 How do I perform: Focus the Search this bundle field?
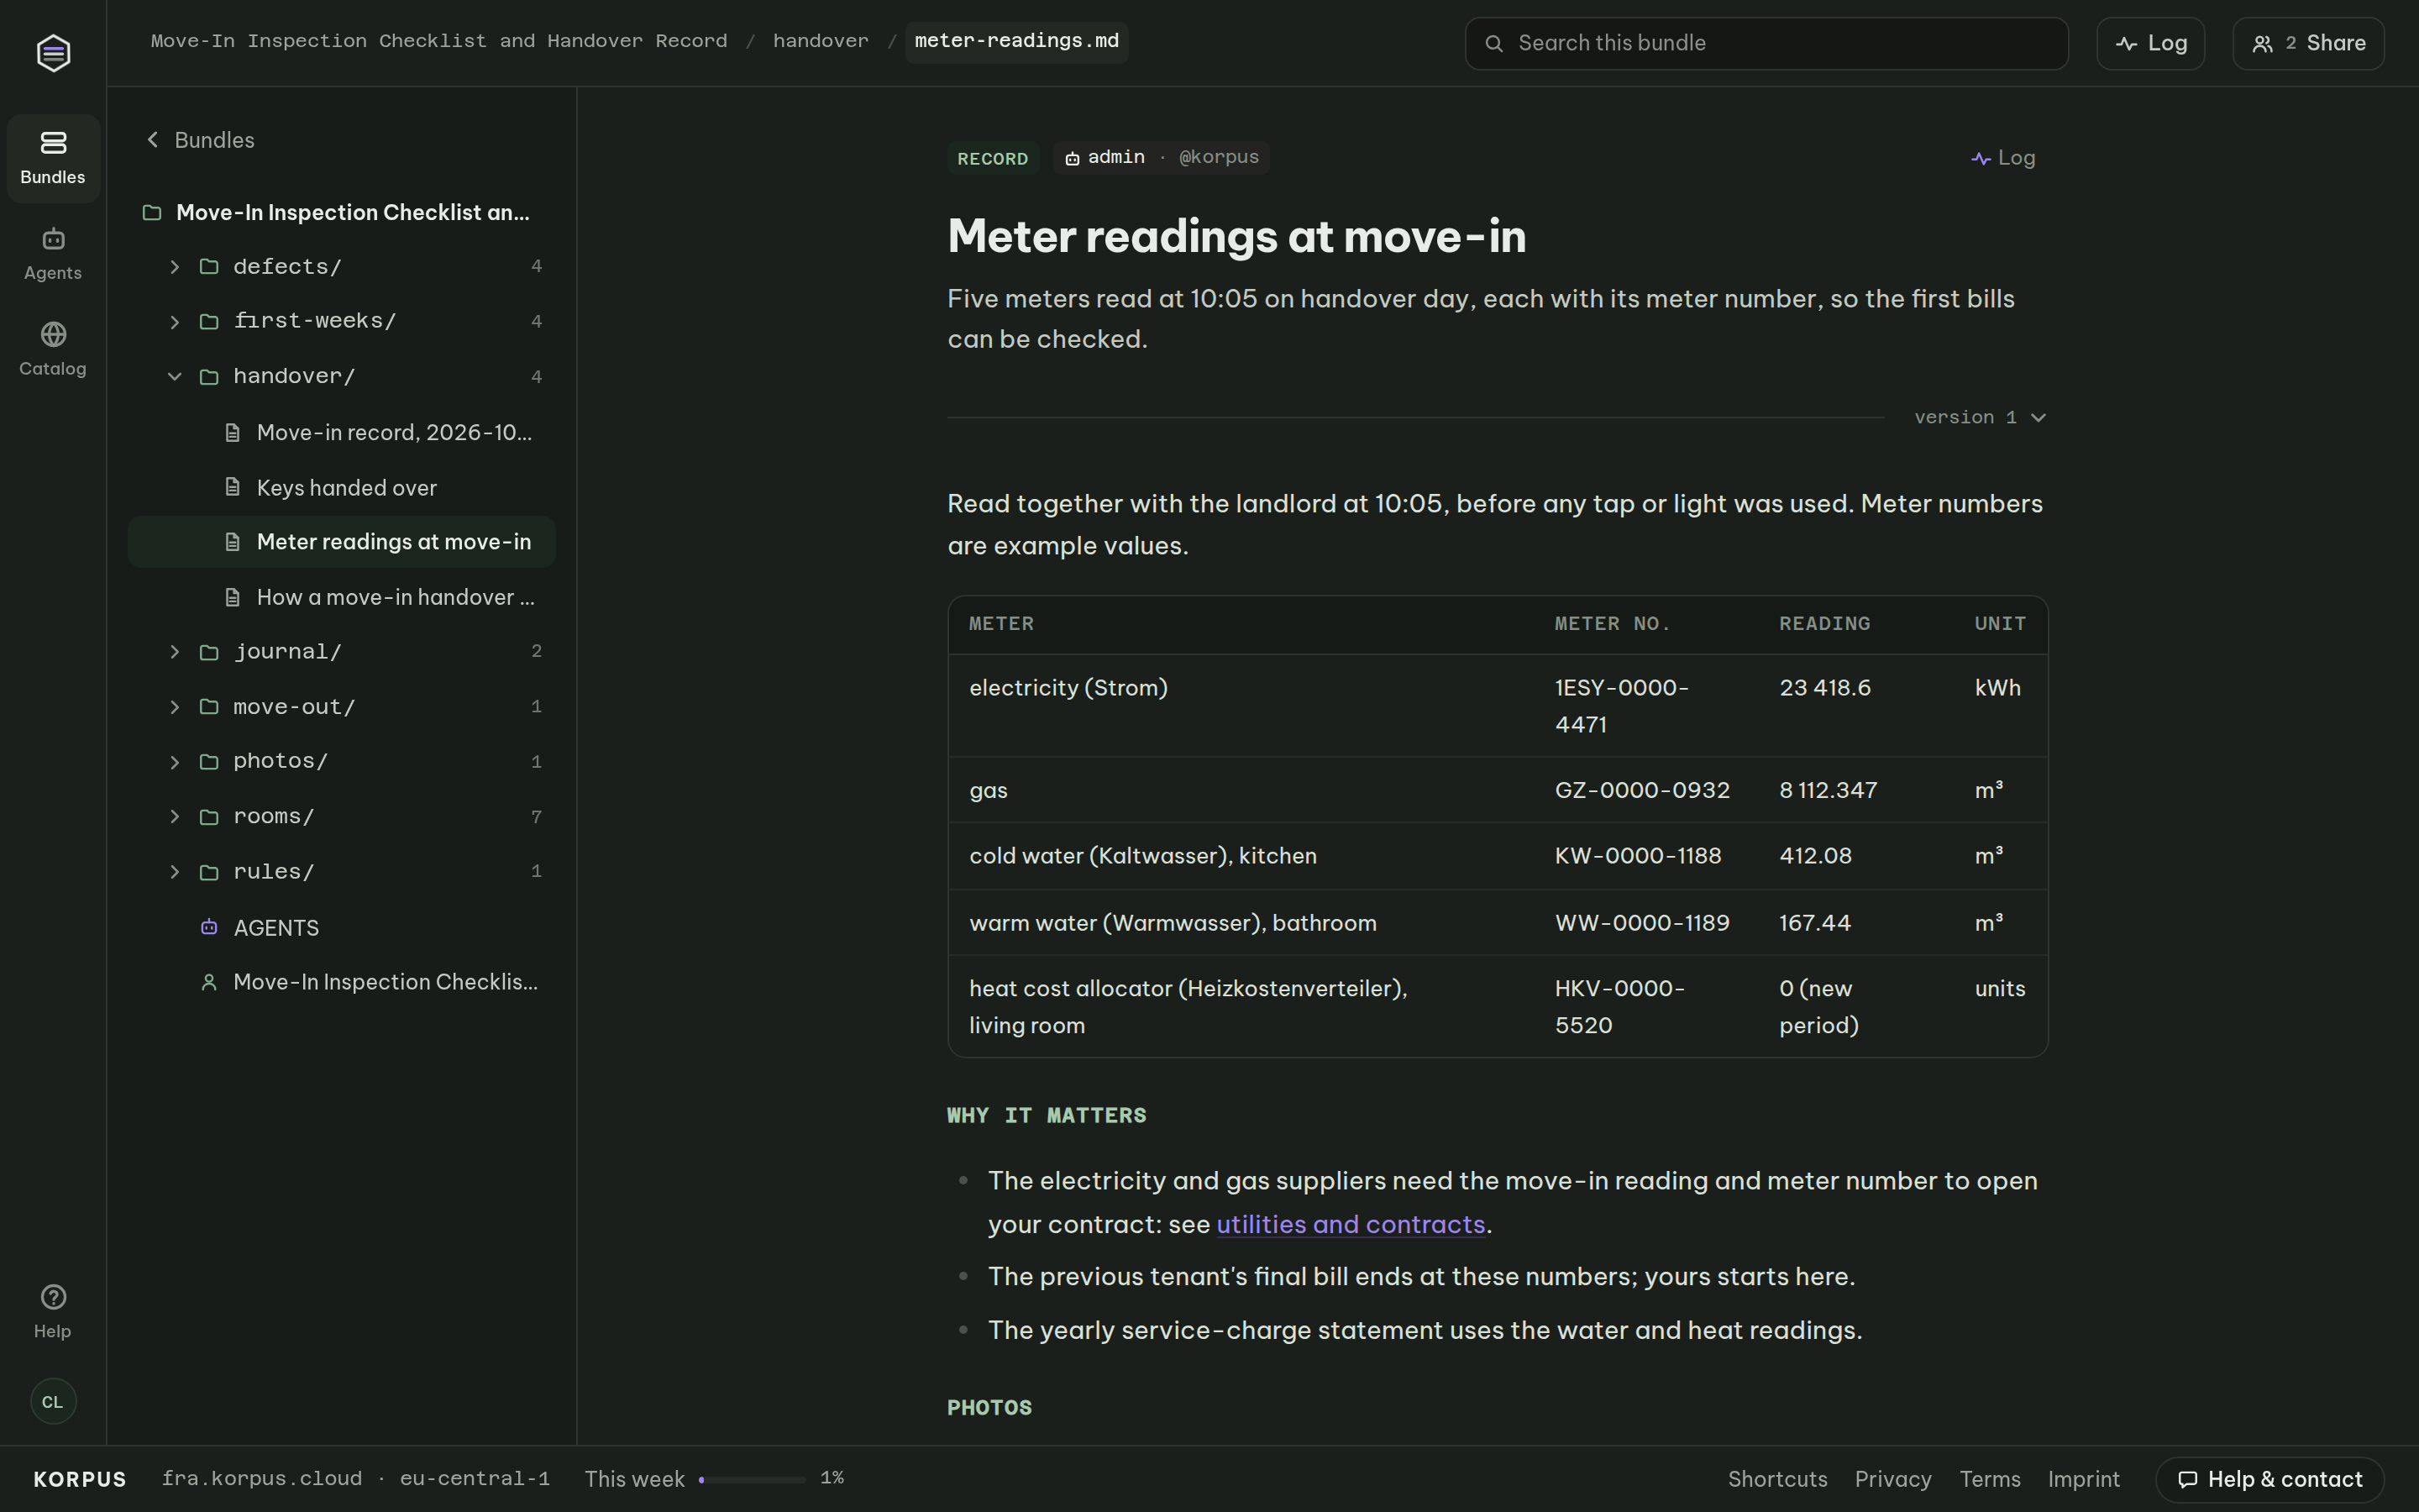point(1766,43)
